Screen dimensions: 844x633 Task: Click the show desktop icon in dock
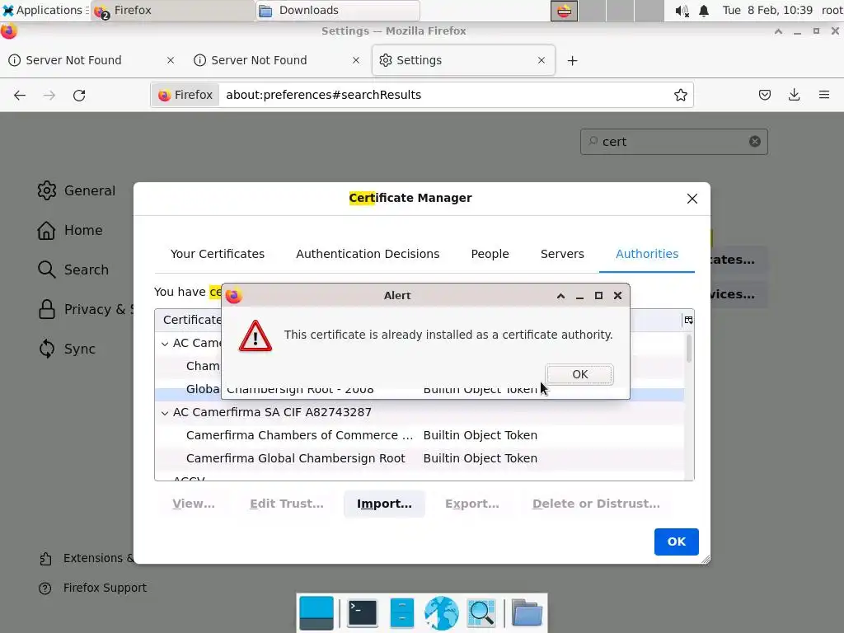click(316, 613)
